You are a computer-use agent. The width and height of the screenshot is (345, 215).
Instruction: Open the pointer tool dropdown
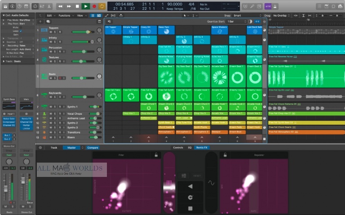pyautogui.click(x=186, y=16)
